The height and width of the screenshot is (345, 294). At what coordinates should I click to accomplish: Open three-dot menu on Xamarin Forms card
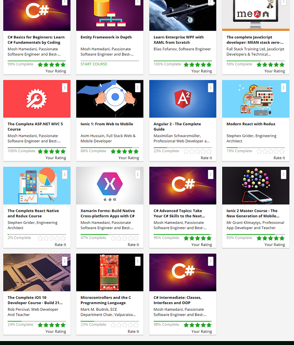click(x=138, y=174)
